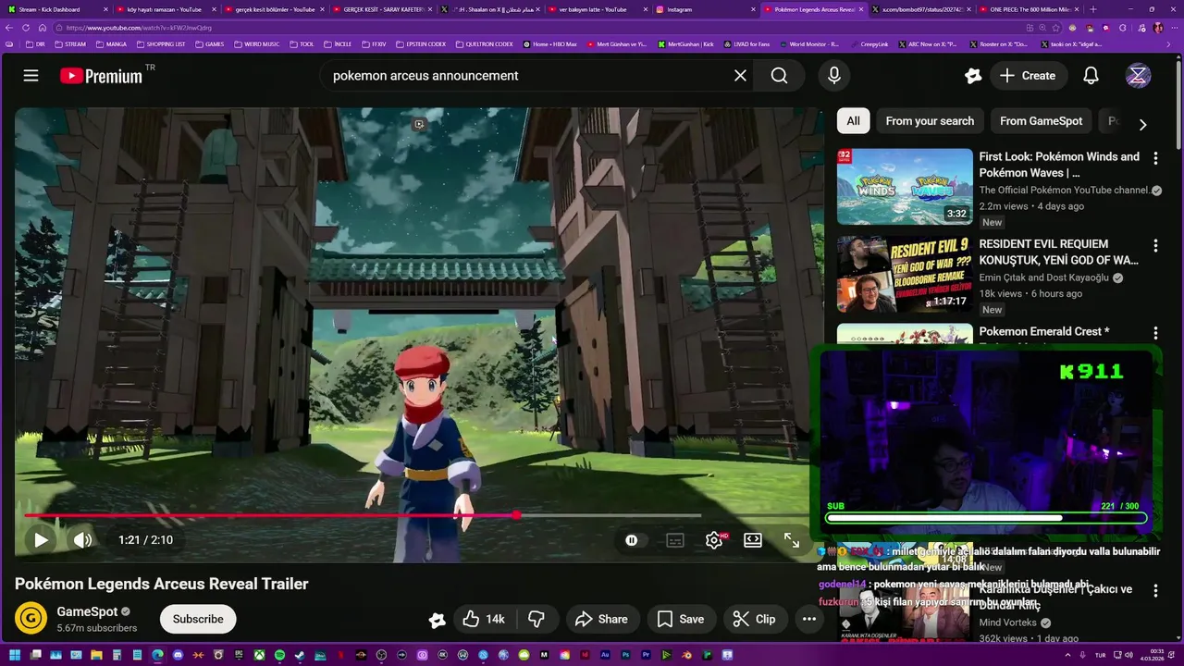The width and height of the screenshot is (1184, 666).
Task: Select the From GameSpot chip
Action: (1041, 121)
